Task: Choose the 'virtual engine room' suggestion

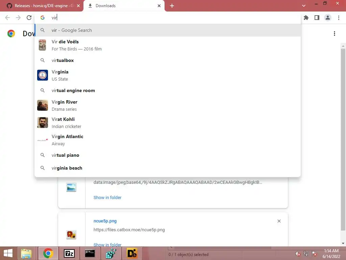Action: point(168,90)
